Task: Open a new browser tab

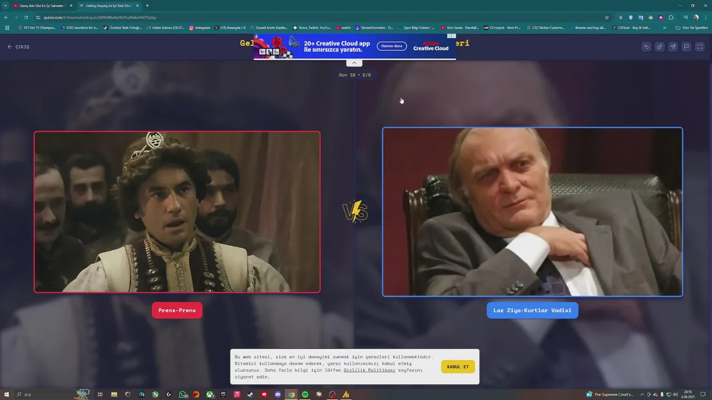Action: pos(147,6)
